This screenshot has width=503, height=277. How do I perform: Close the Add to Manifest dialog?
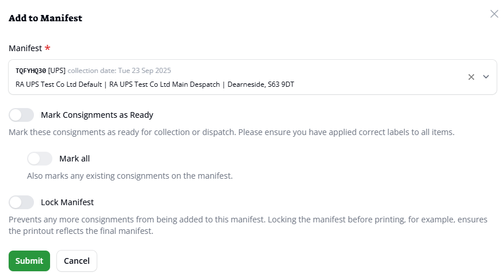pyautogui.click(x=494, y=14)
